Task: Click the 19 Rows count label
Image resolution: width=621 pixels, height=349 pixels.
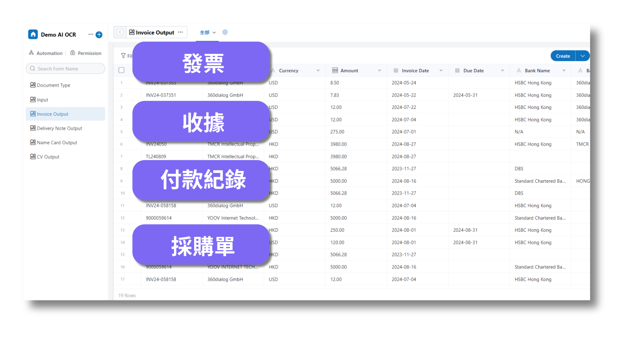Action: pos(127,295)
